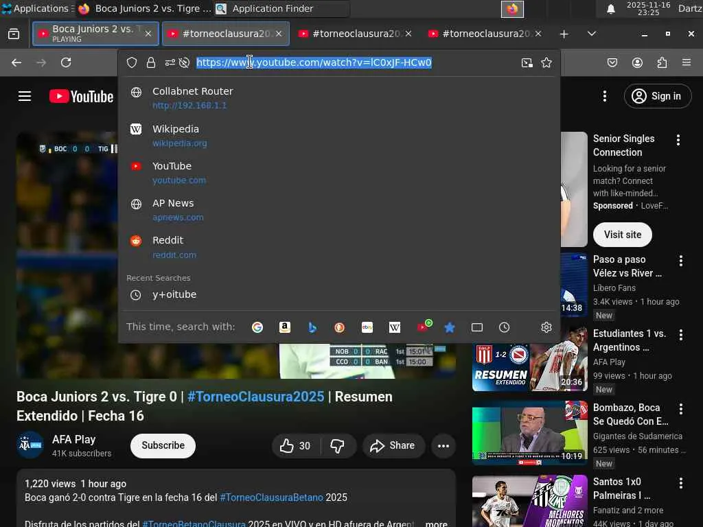Open options for Santos 1x0 Palmeiras video
Screen dimensions: 703x527
point(681,483)
